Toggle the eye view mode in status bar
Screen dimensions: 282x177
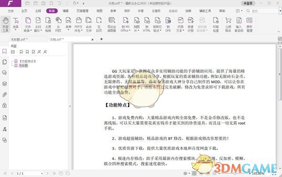tap(185, 173)
